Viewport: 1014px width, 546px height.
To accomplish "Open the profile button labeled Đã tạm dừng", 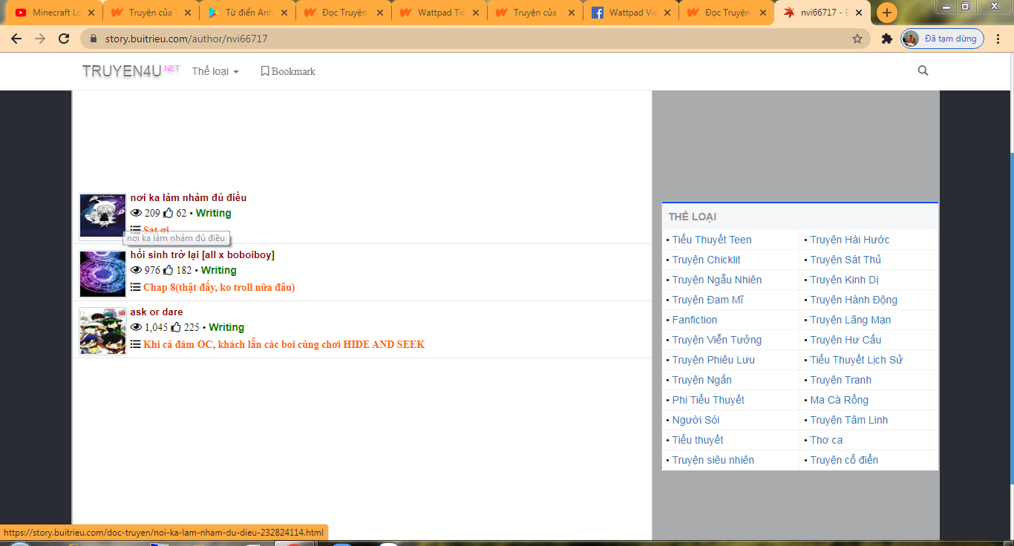I will [x=942, y=39].
